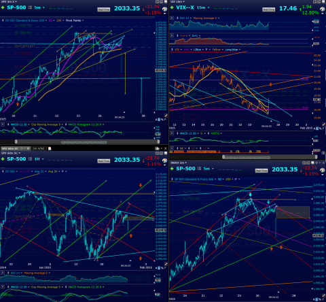This screenshot has height=302, width=326.
Task: Expand the 5m interval dropdown in the top-left chart
Action: [43, 7]
